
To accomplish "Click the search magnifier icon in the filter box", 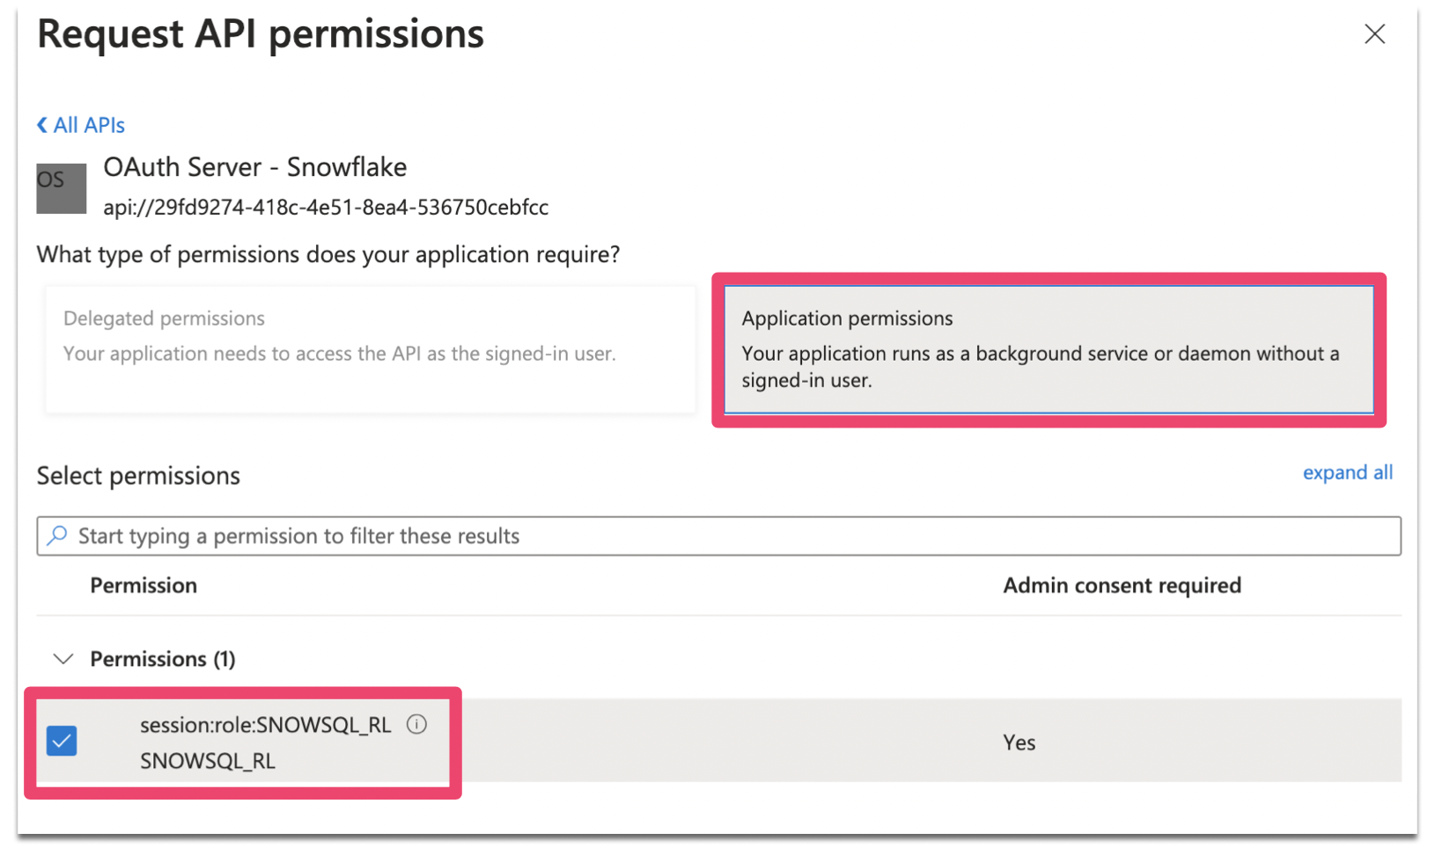I will tap(57, 536).
